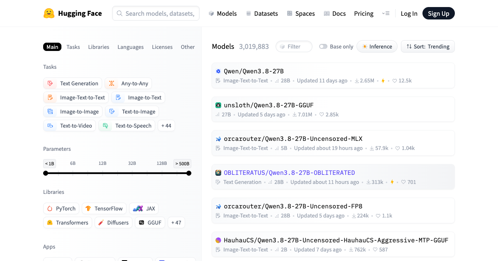Switch to the Licenses filter tab
Viewport: 498px width, 261px height.
point(162,47)
